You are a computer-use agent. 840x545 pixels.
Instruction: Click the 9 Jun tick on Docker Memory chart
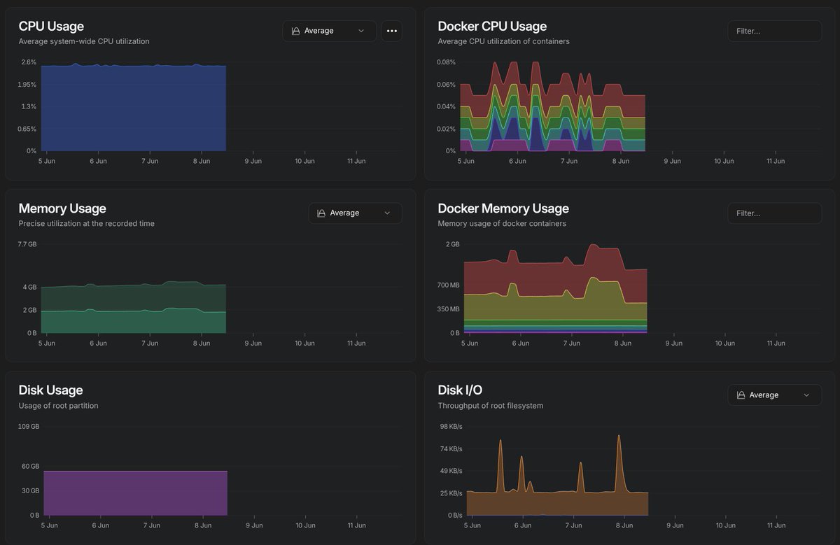(x=674, y=344)
